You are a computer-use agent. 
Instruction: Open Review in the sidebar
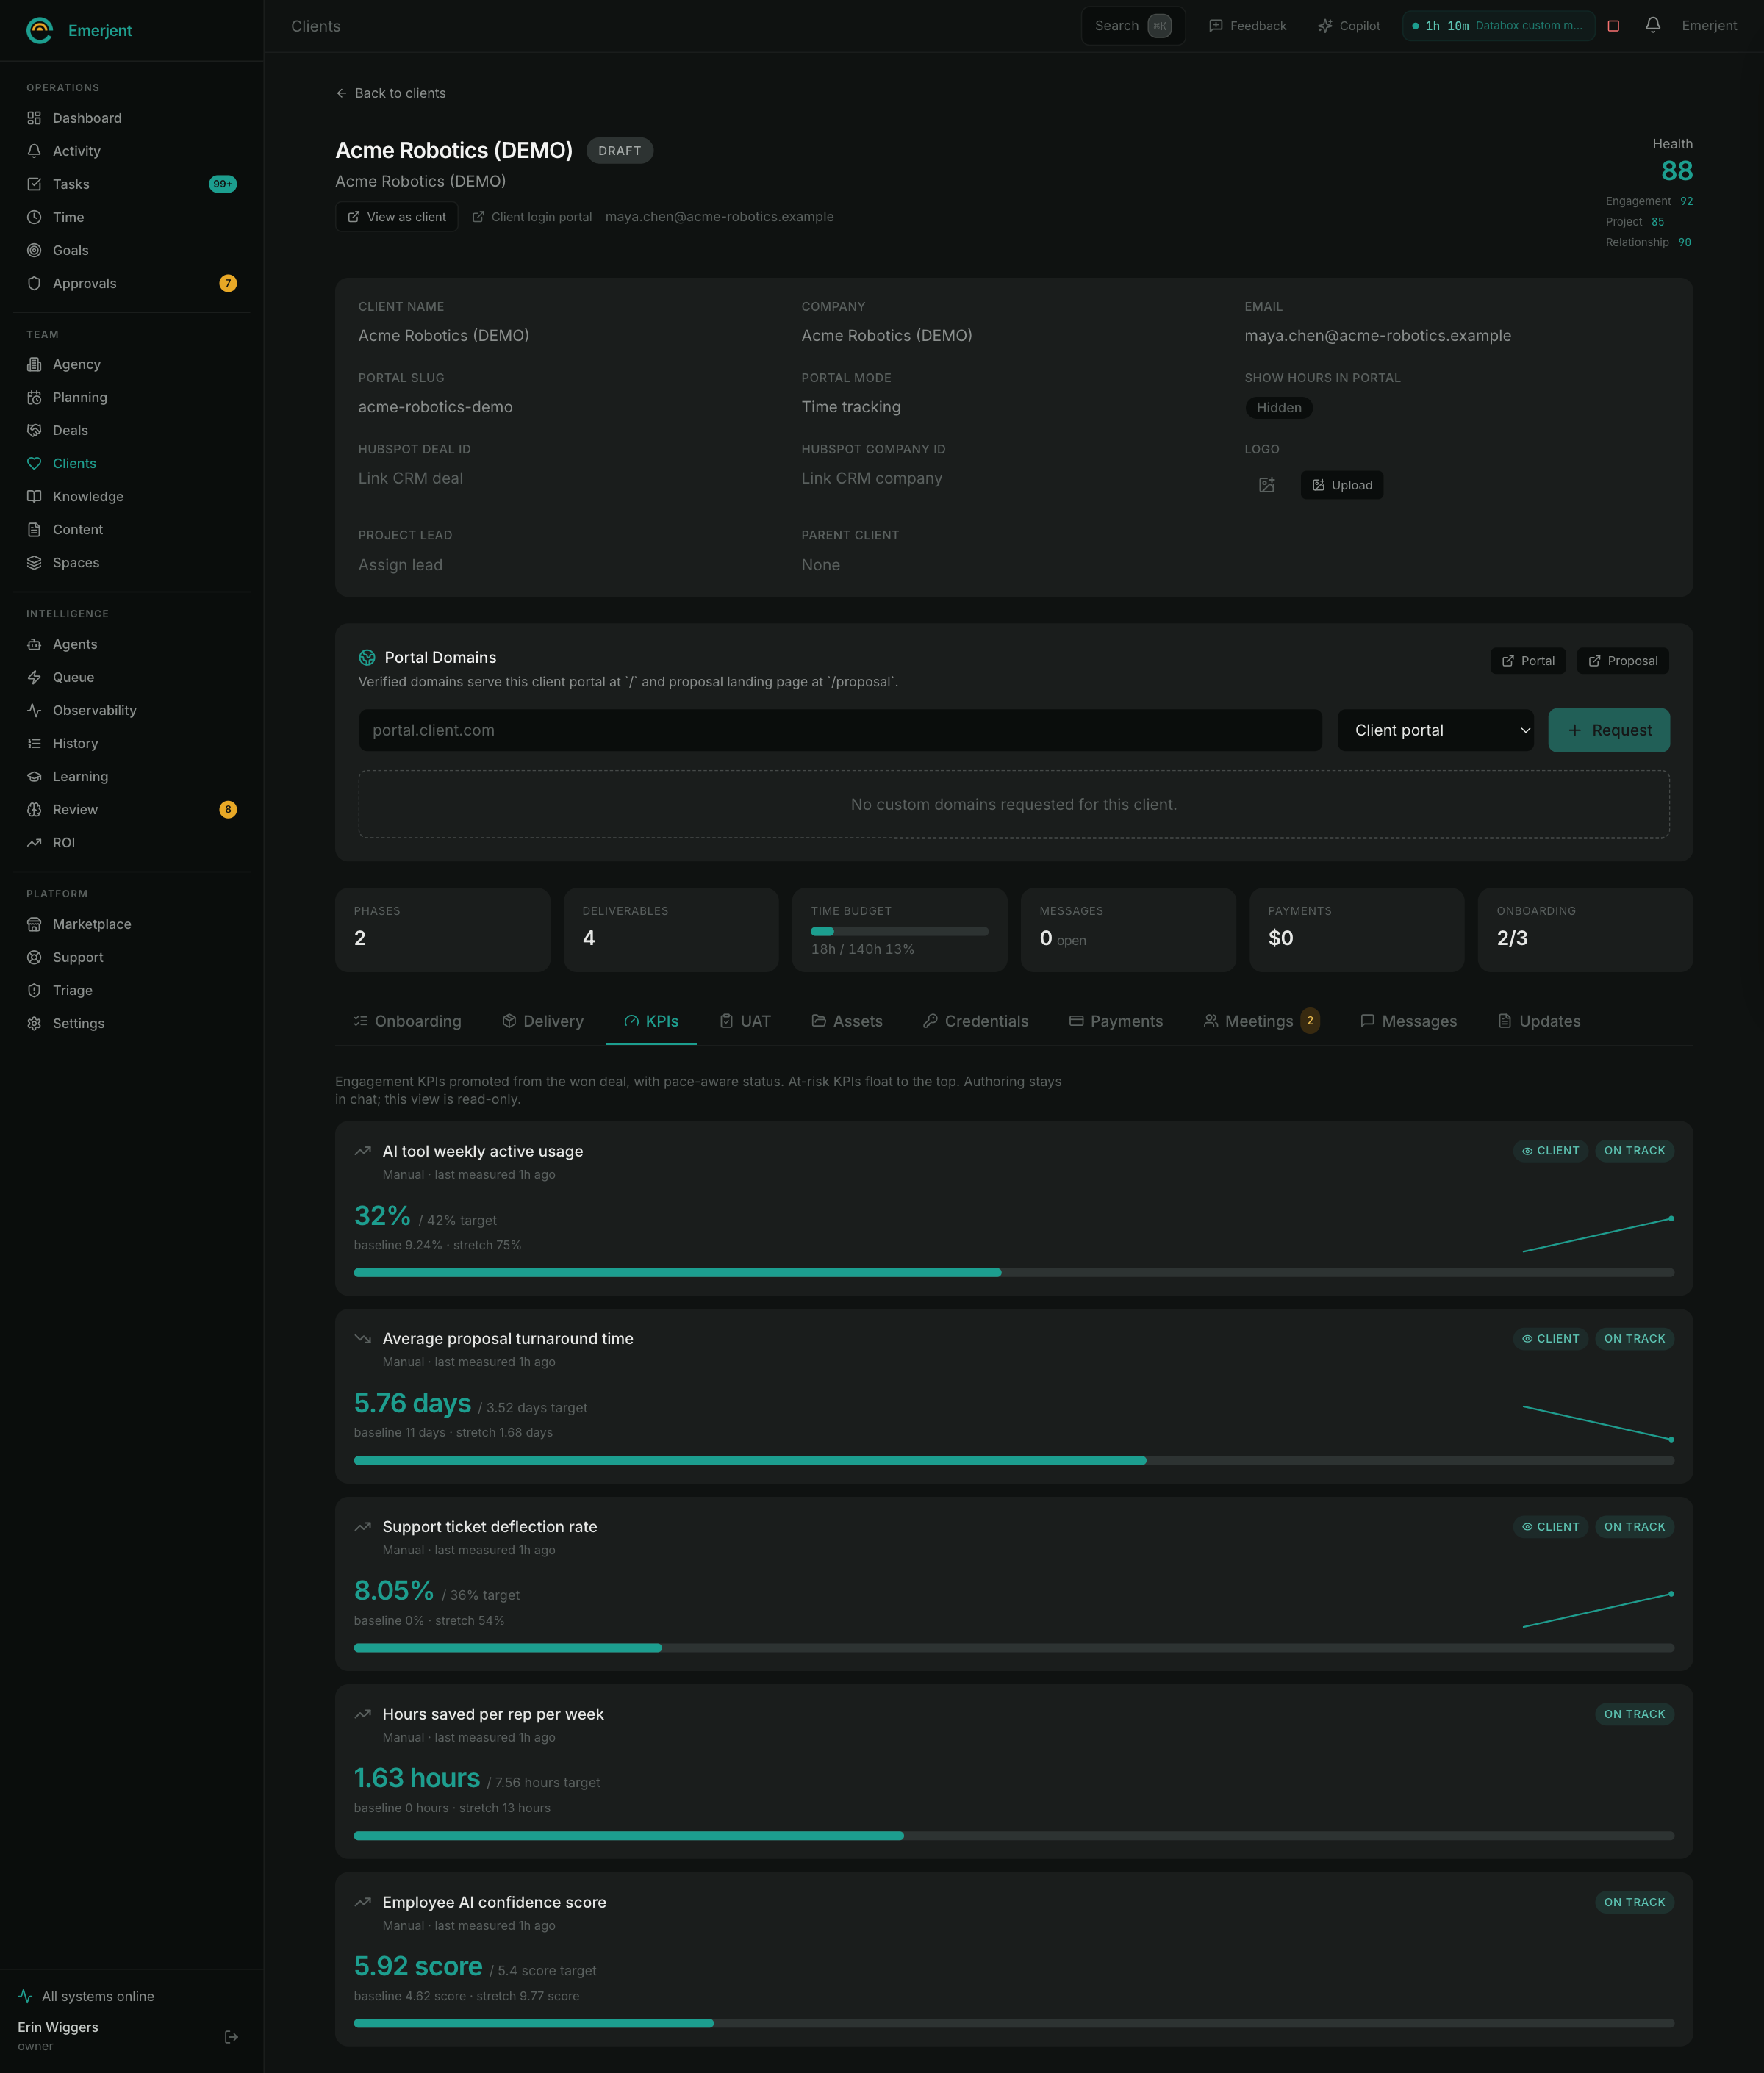pos(131,808)
